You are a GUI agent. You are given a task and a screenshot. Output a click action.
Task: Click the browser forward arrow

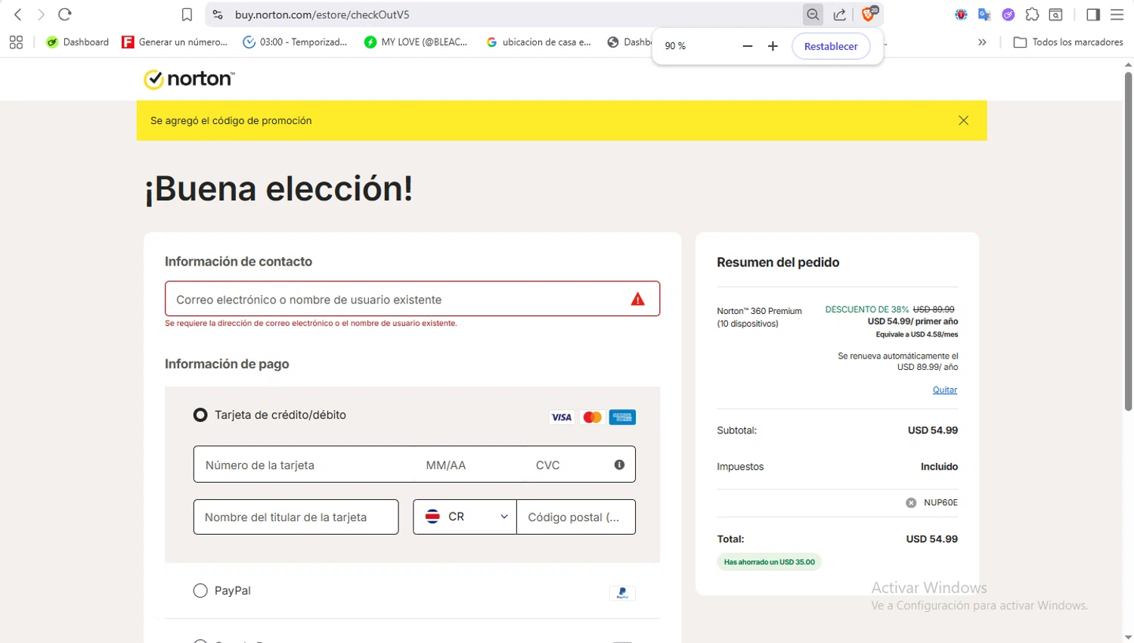pos(42,14)
